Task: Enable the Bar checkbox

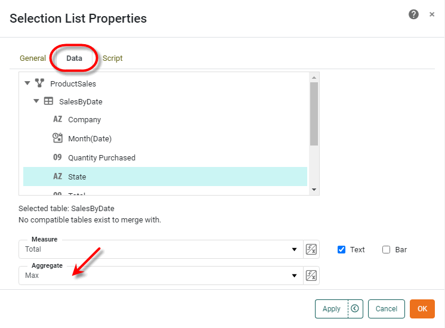Action: tap(387, 250)
